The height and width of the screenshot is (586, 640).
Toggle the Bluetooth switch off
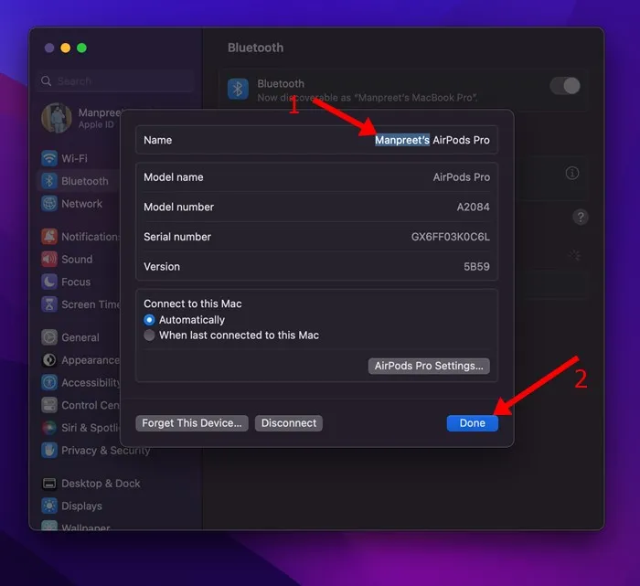coord(565,86)
